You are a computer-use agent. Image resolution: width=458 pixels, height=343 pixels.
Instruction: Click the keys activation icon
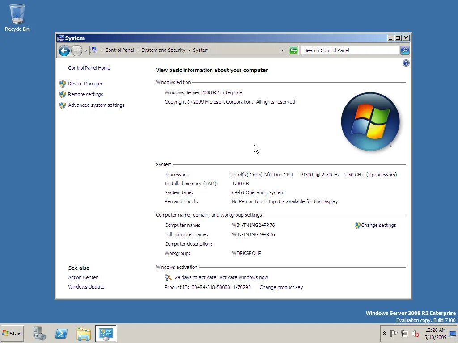[168, 277]
